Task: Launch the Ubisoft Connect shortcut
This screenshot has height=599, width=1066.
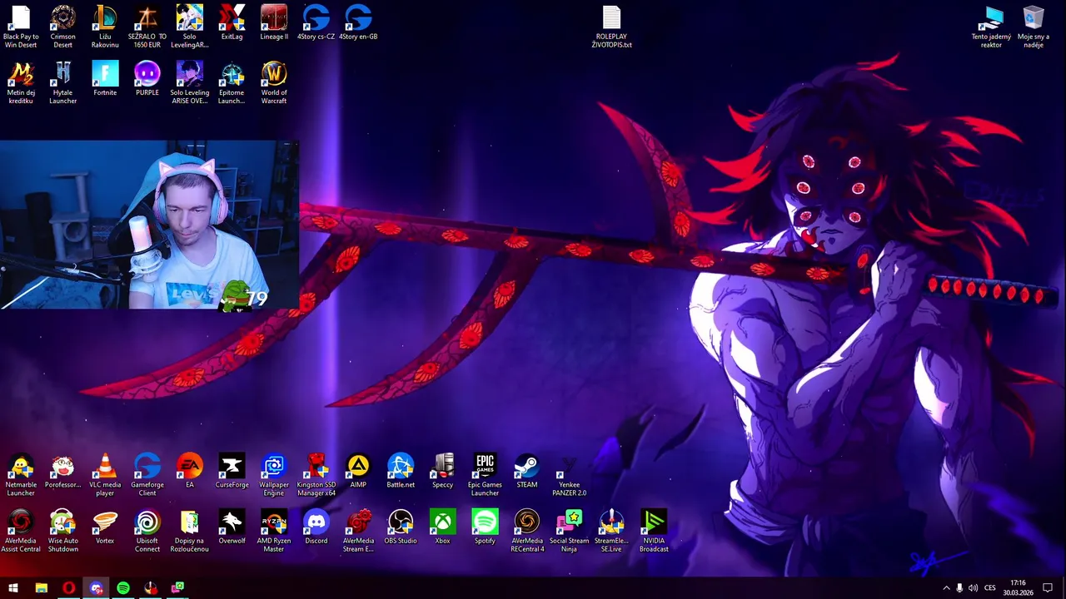Action: 147,531
